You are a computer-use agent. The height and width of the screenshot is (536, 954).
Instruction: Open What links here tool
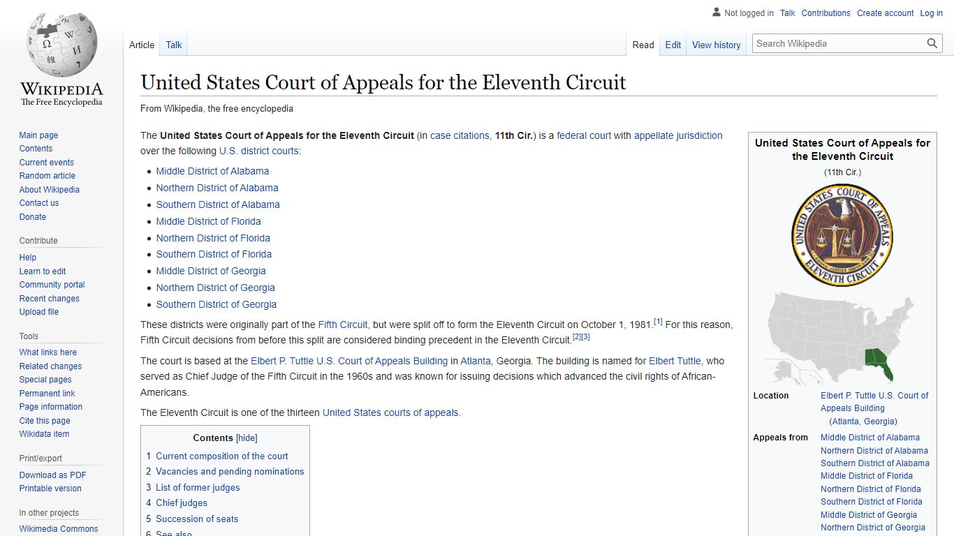tap(48, 352)
